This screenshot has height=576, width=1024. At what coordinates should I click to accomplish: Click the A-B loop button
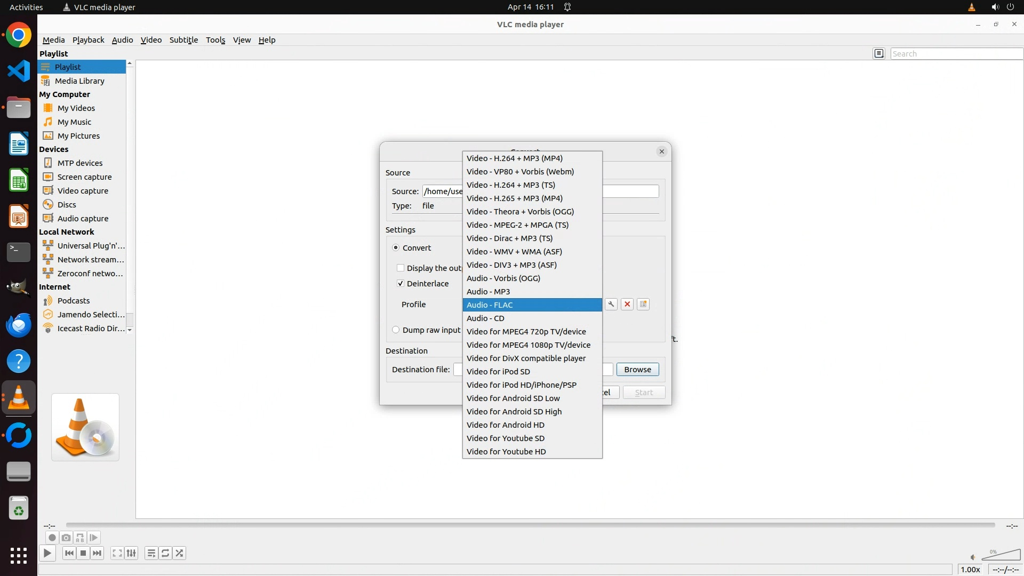[x=80, y=538]
